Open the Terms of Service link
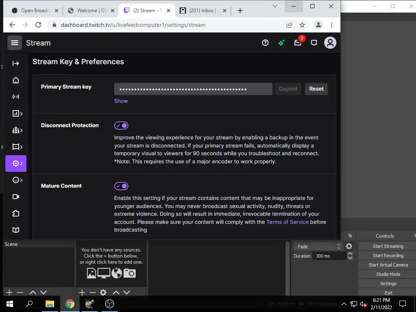416x312 pixels. click(287, 222)
